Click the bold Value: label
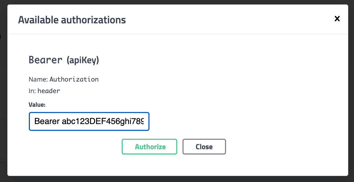 point(37,105)
